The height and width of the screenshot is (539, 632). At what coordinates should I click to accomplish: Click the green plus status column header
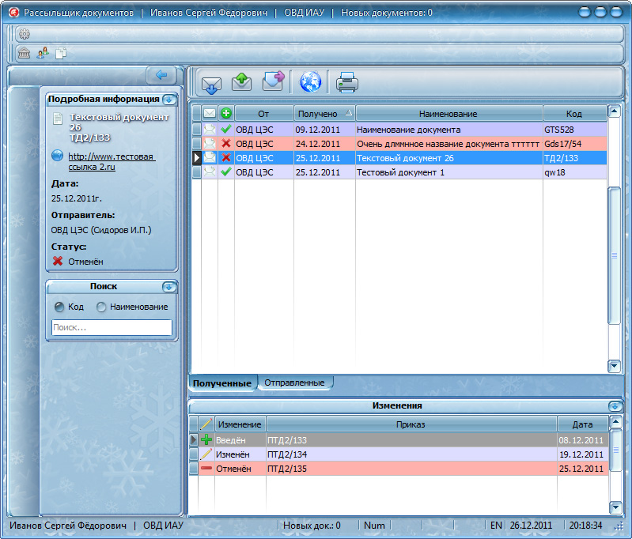226,114
